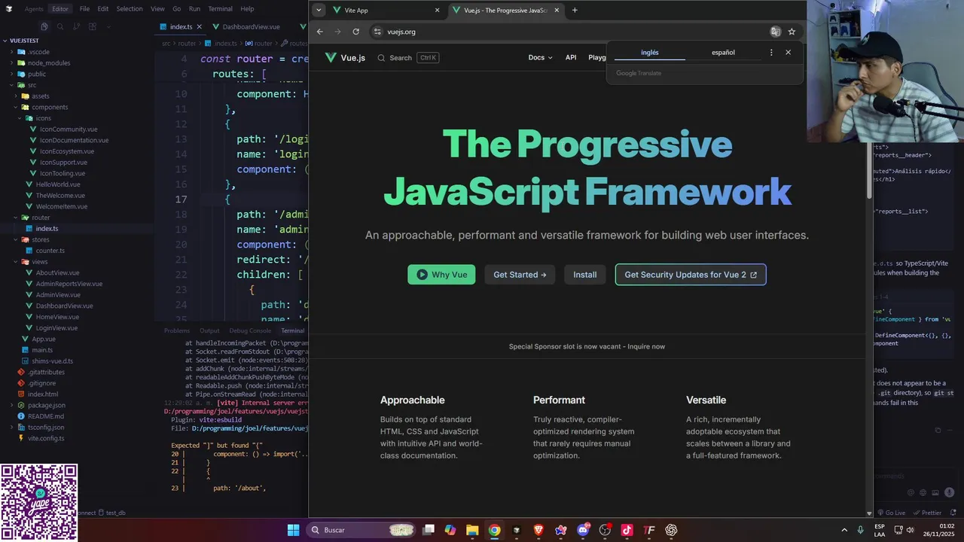
Task: Open Discord from taskbar
Action: pyautogui.click(x=583, y=530)
